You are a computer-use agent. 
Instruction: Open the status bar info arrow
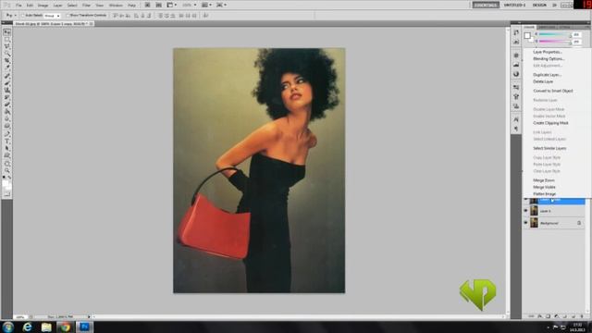pyautogui.click(x=90, y=316)
